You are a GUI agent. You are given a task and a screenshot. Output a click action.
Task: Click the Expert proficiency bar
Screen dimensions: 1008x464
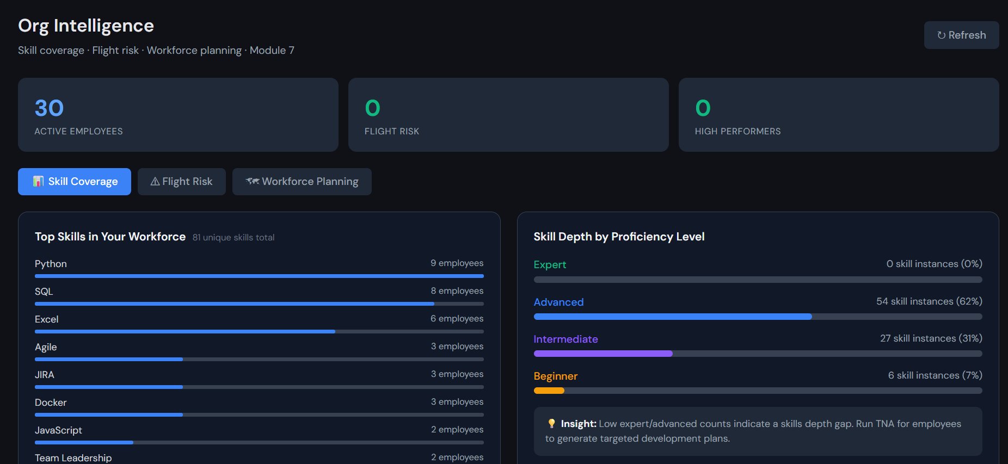[758, 280]
